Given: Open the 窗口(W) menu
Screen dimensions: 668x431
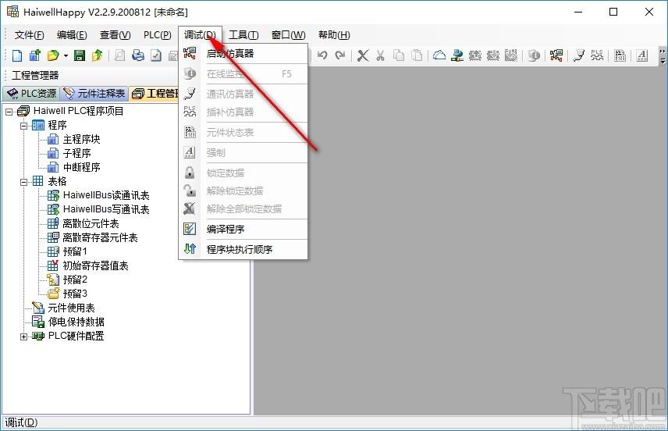Looking at the screenshot, I should click(x=289, y=35).
